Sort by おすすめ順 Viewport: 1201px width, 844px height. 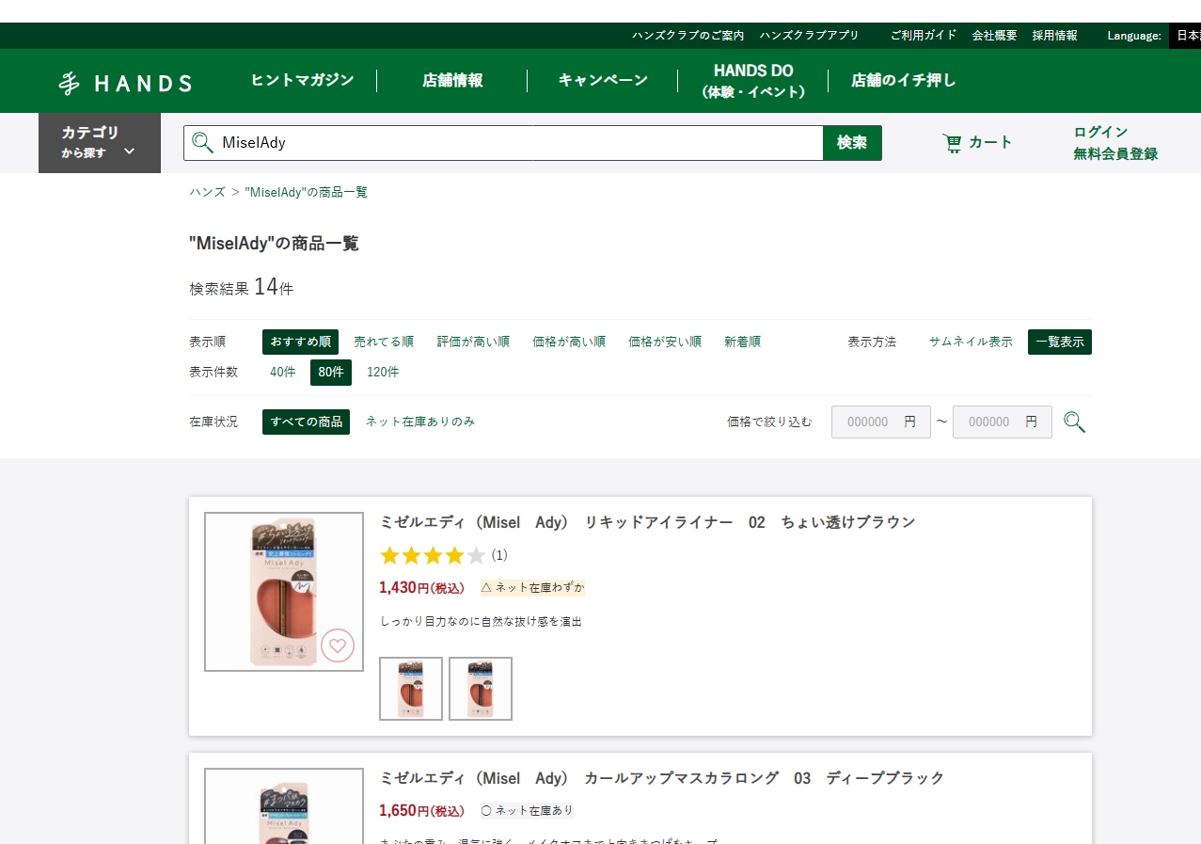click(300, 342)
